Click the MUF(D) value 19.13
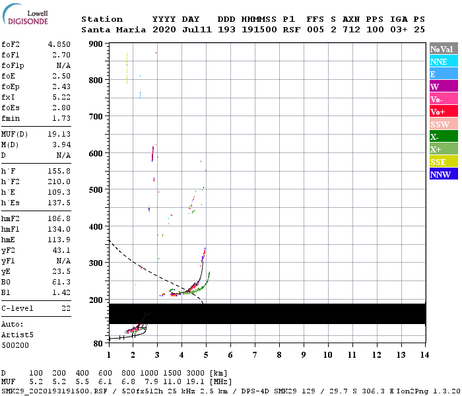Screen dimensions: 462x396 (x=59, y=135)
